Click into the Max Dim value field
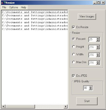This screenshot has width=106, height=110. (93, 63)
